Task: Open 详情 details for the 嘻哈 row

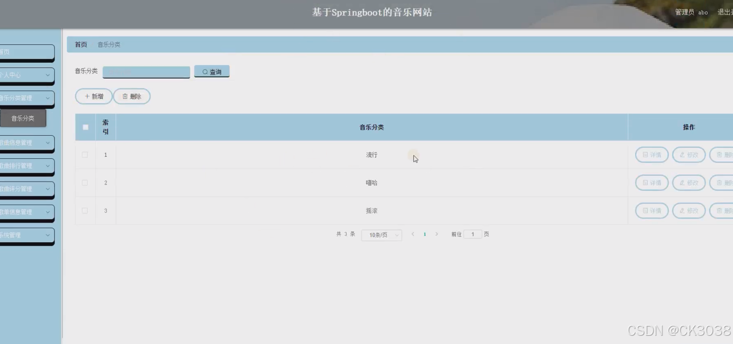Action: coord(652,183)
